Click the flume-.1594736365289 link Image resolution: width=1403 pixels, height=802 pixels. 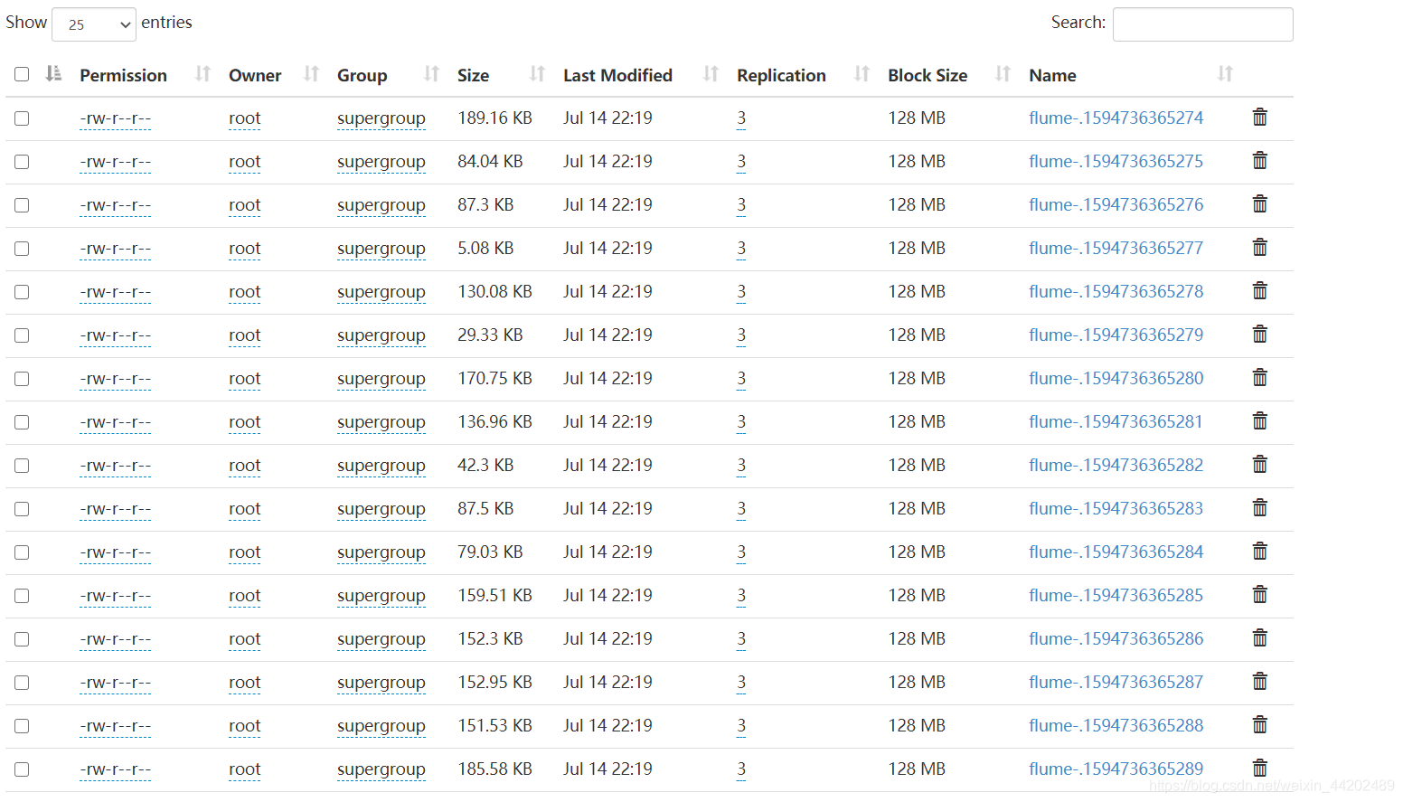pyautogui.click(x=1116, y=769)
